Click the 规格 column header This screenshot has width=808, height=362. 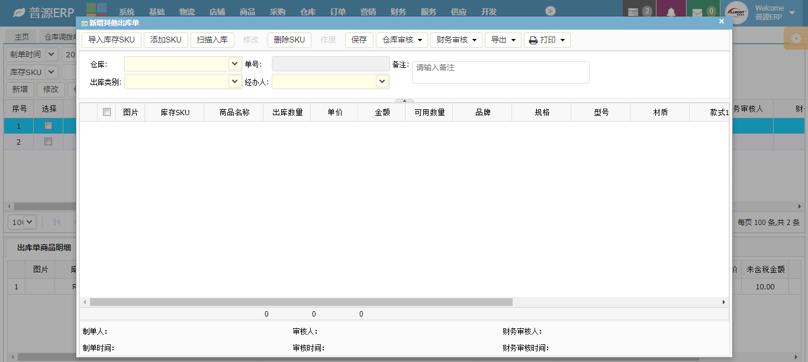click(542, 112)
